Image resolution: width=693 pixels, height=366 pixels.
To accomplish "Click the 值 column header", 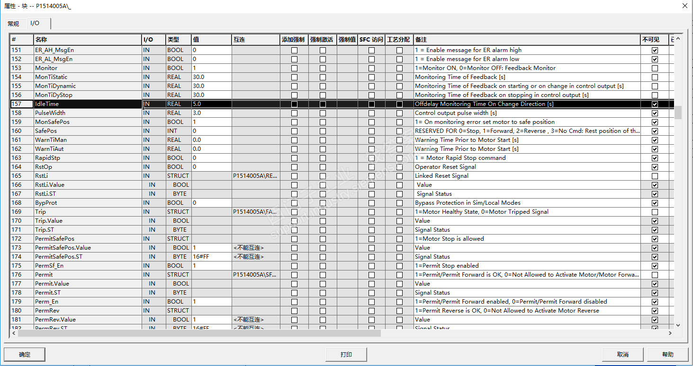I will 211,40.
